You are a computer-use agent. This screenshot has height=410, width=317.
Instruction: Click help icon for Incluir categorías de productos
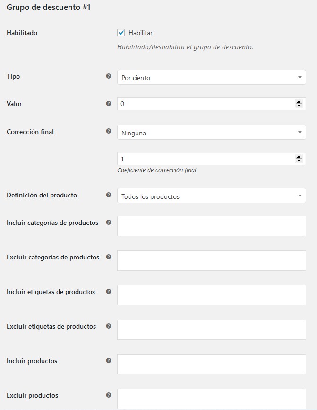pyautogui.click(x=109, y=222)
